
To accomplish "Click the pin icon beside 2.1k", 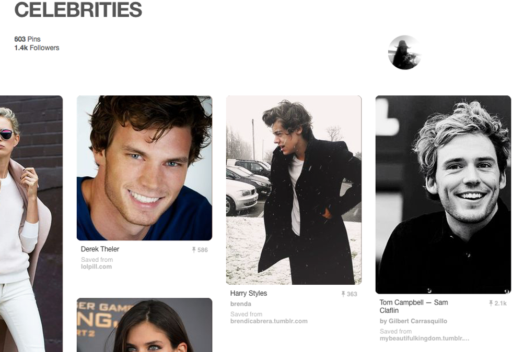I will pos(491,304).
